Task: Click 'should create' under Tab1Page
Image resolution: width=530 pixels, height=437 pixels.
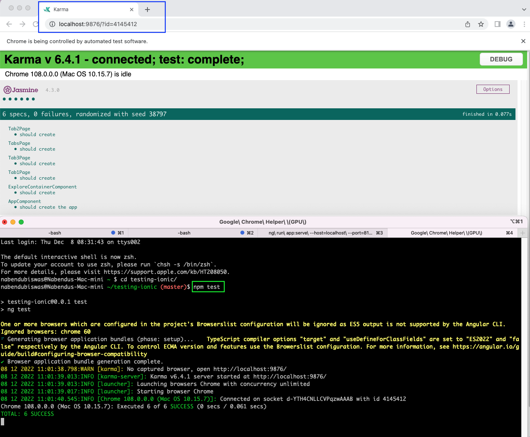Action: click(x=37, y=178)
